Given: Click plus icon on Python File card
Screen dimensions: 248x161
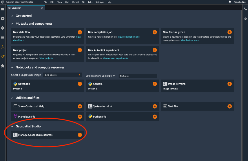Looking at the screenshot, I should [155, 117].
